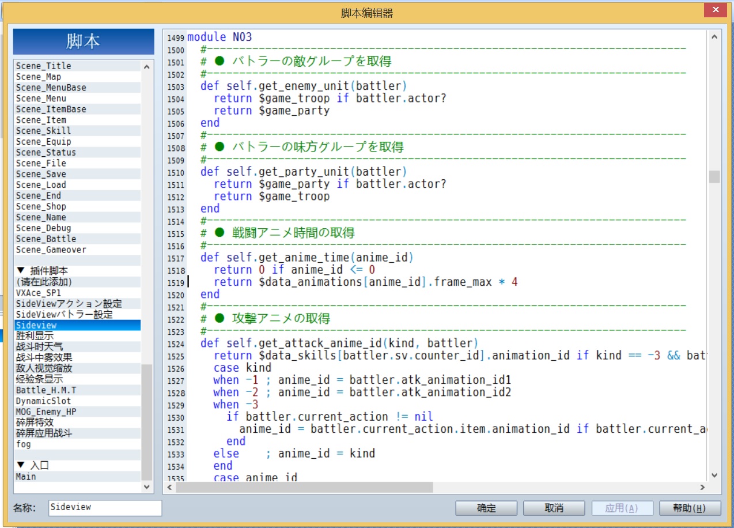This screenshot has height=528, width=734.
Task: Select Scene_Menu in the script list
Action: coord(77,99)
